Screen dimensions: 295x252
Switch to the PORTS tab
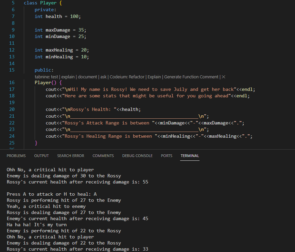coord(167,156)
